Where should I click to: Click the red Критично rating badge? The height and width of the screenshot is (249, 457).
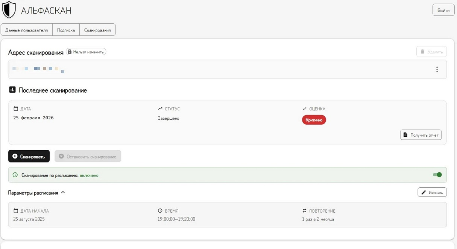[x=314, y=119]
